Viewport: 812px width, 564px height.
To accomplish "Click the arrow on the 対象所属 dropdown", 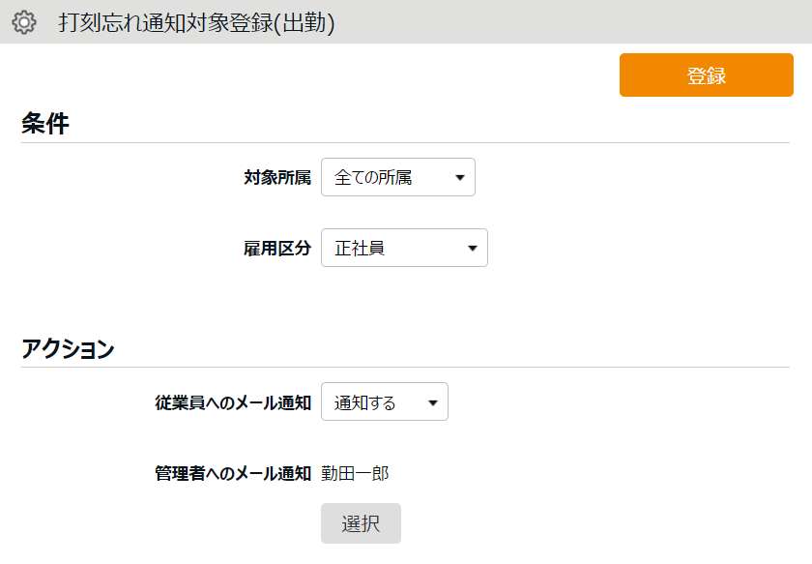I will [x=459, y=178].
